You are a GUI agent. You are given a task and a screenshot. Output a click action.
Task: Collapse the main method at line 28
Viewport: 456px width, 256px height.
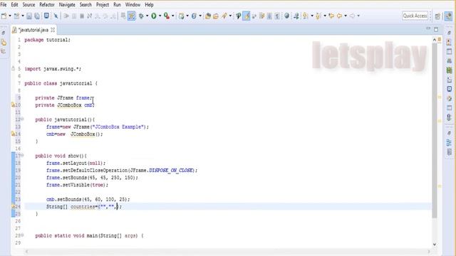click(x=22, y=235)
